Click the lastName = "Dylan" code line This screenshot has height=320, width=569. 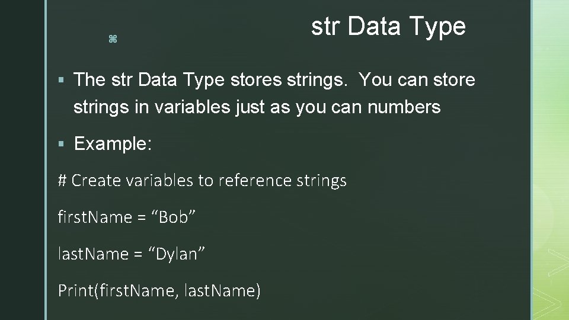point(132,254)
